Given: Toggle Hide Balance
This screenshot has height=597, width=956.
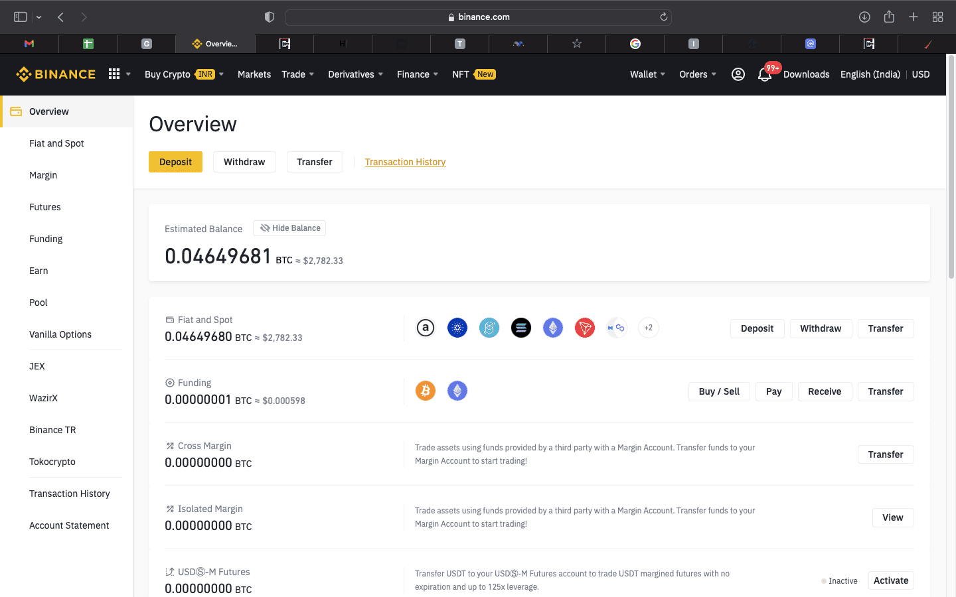Looking at the screenshot, I should tap(289, 228).
